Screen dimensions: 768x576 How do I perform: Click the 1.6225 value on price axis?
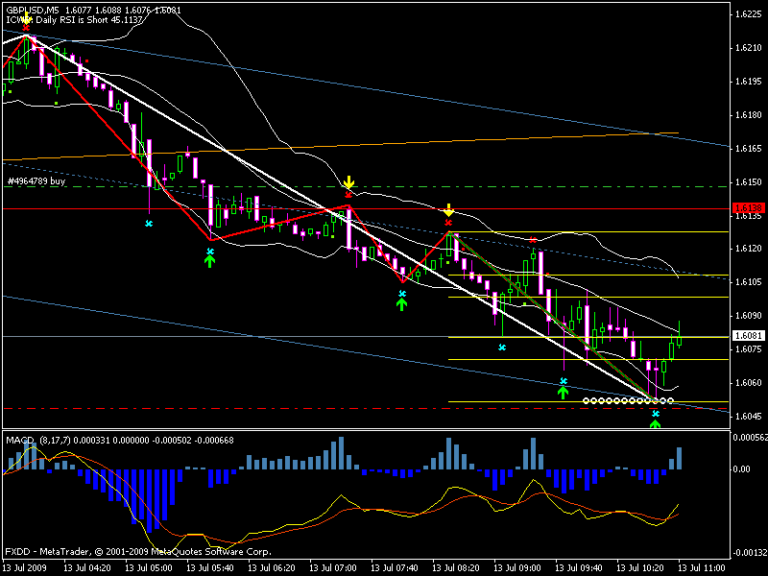point(749,14)
